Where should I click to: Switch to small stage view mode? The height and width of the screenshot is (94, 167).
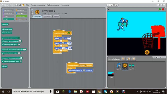[158, 5]
